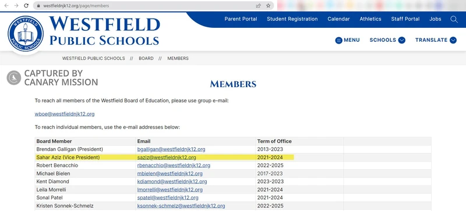The height and width of the screenshot is (211, 466).
Task: Click the Members page heading
Action: pos(233,84)
